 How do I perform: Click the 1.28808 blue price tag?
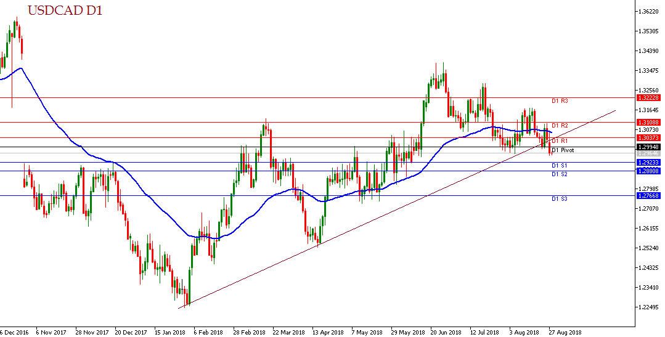click(x=648, y=171)
